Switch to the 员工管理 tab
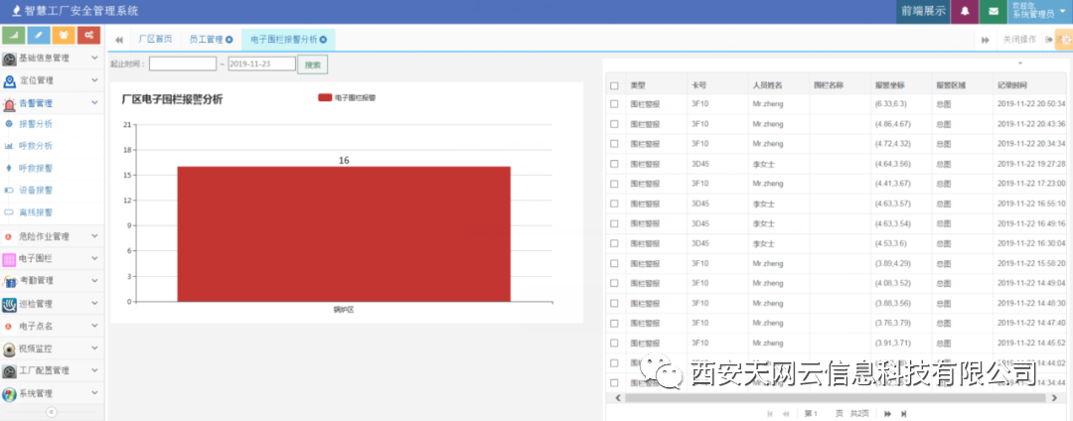 click(x=206, y=40)
